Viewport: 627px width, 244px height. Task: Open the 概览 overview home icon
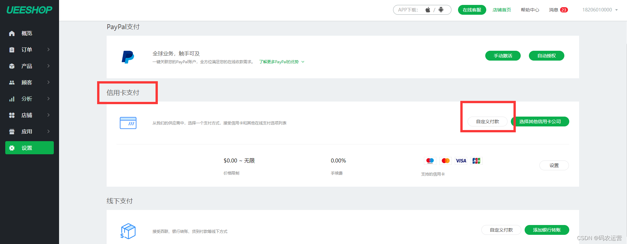click(12, 33)
